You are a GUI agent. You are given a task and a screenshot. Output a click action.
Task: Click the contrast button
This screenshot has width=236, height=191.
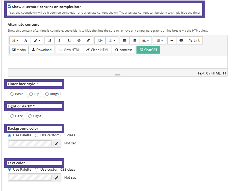[x=123, y=50]
